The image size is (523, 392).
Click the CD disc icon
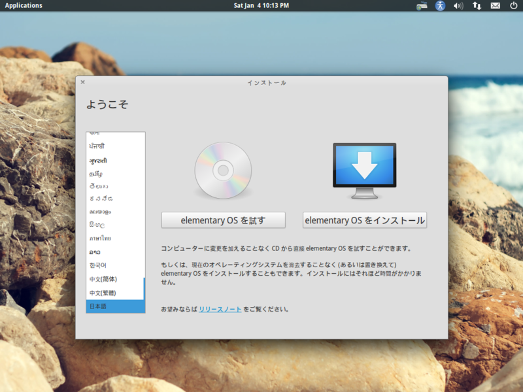click(x=223, y=171)
